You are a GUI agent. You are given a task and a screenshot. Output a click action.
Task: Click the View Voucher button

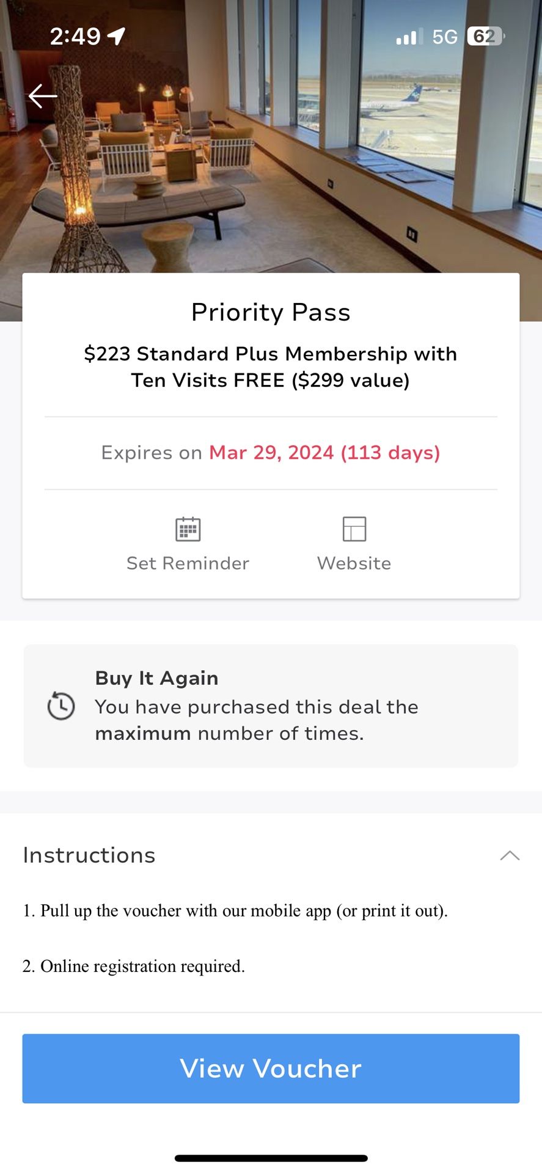click(x=271, y=1069)
